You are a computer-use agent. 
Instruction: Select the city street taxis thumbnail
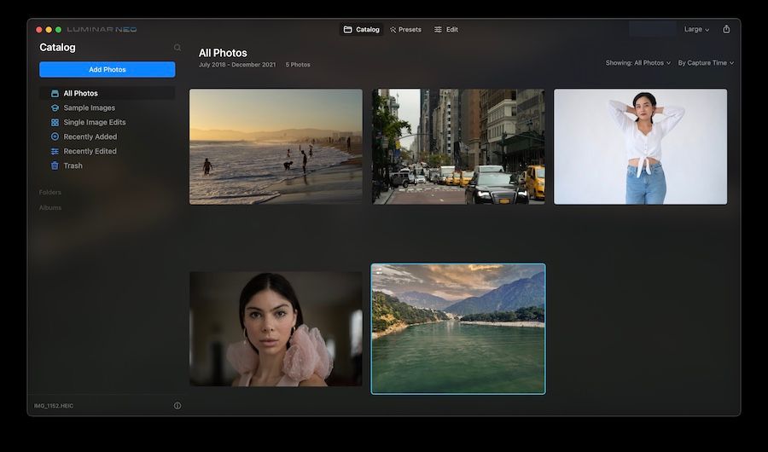tap(458, 146)
